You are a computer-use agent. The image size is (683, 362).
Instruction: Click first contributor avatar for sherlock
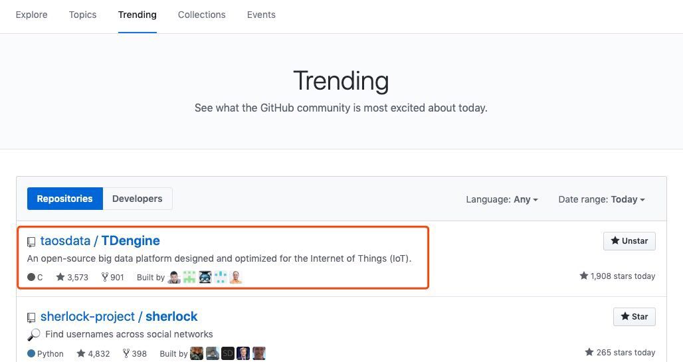click(x=197, y=353)
